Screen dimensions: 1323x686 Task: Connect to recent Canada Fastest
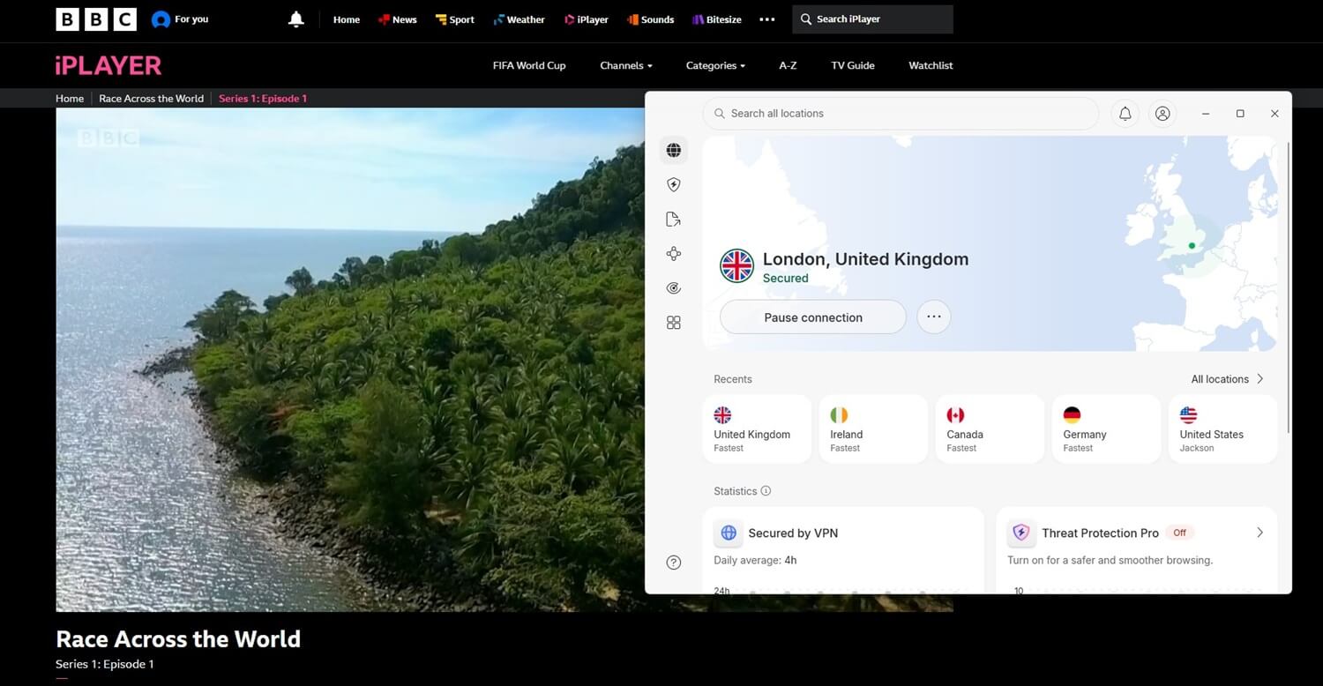pos(990,429)
